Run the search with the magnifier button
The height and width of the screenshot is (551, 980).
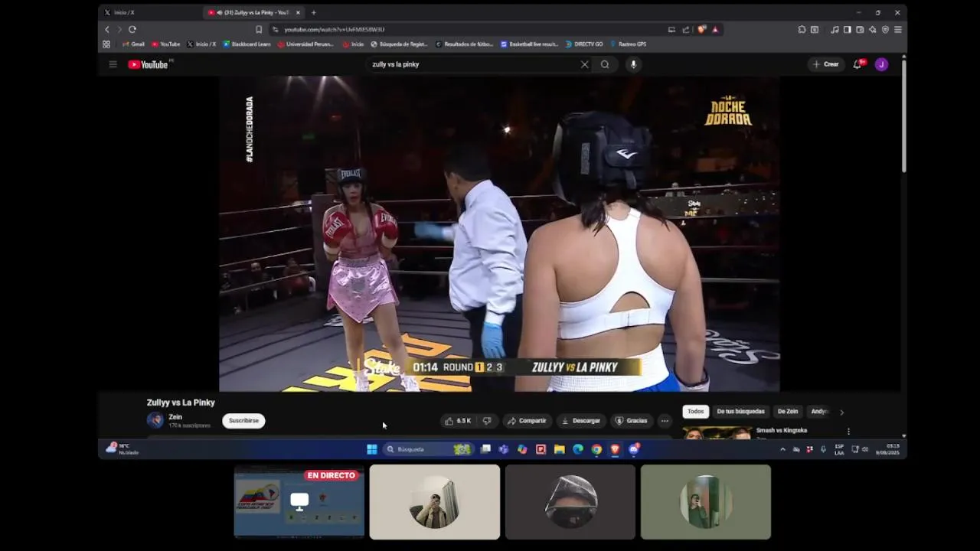[x=605, y=64]
